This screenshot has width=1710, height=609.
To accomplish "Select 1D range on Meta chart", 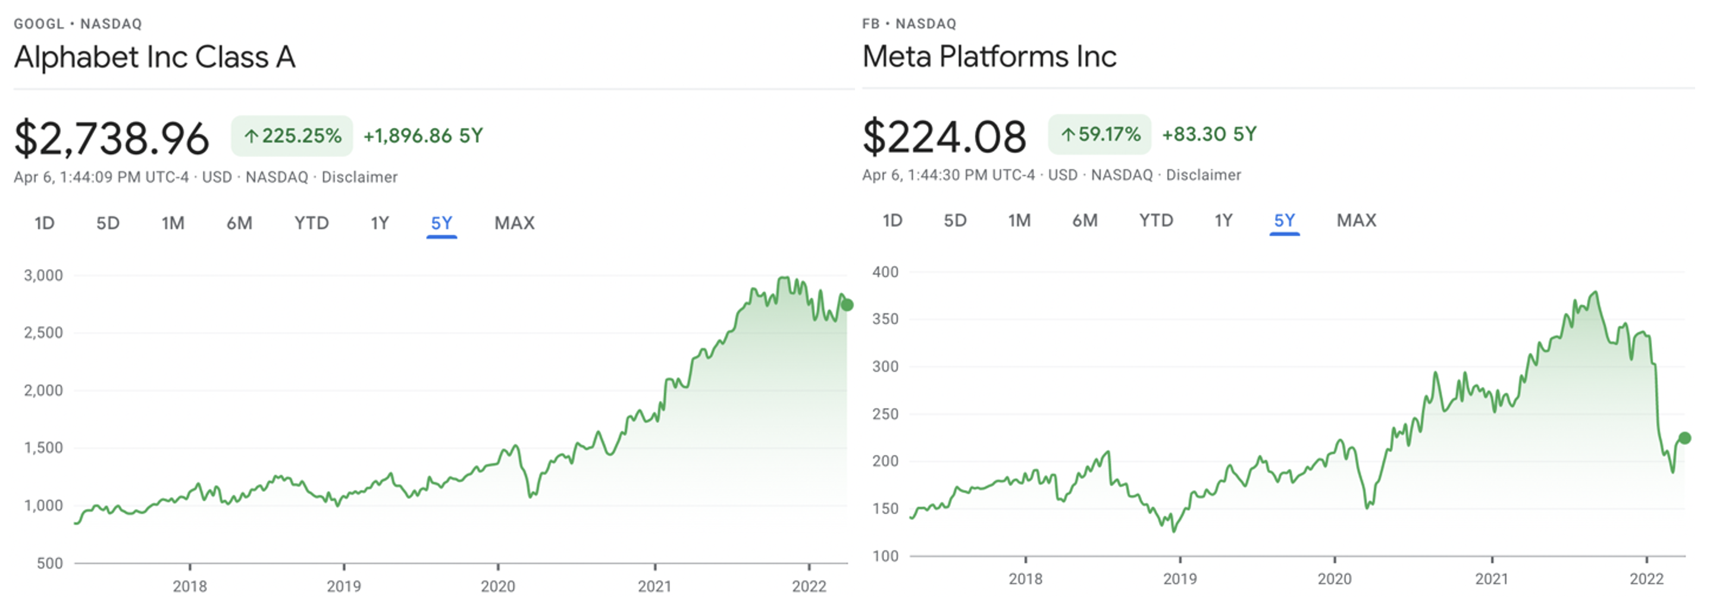I will pos(892,220).
